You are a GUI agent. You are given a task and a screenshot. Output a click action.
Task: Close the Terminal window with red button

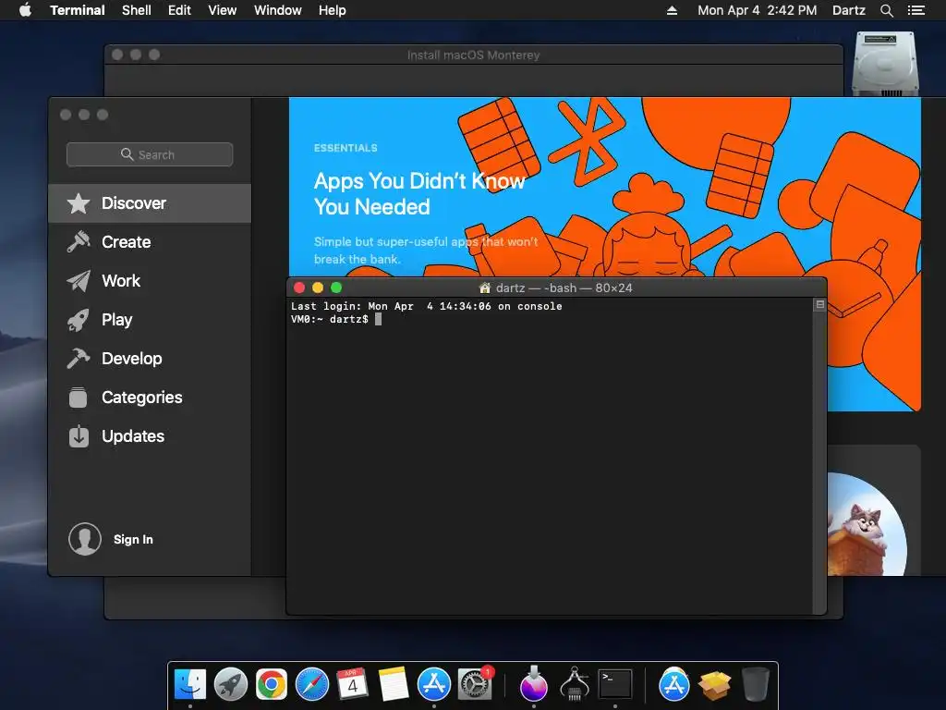(x=299, y=288)
